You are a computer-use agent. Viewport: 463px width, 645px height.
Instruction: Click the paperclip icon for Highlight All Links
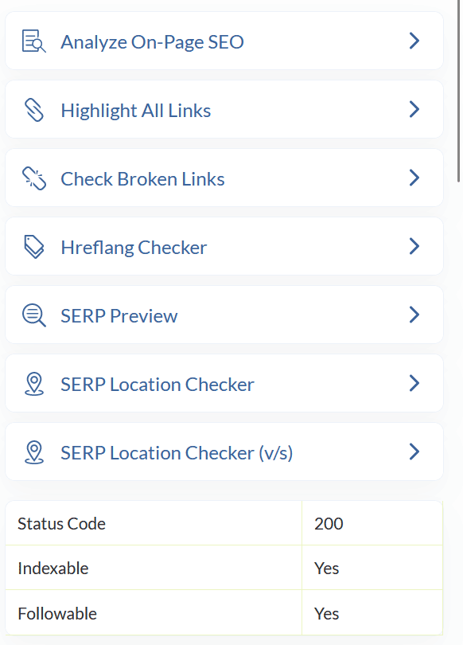pos(33,110)
